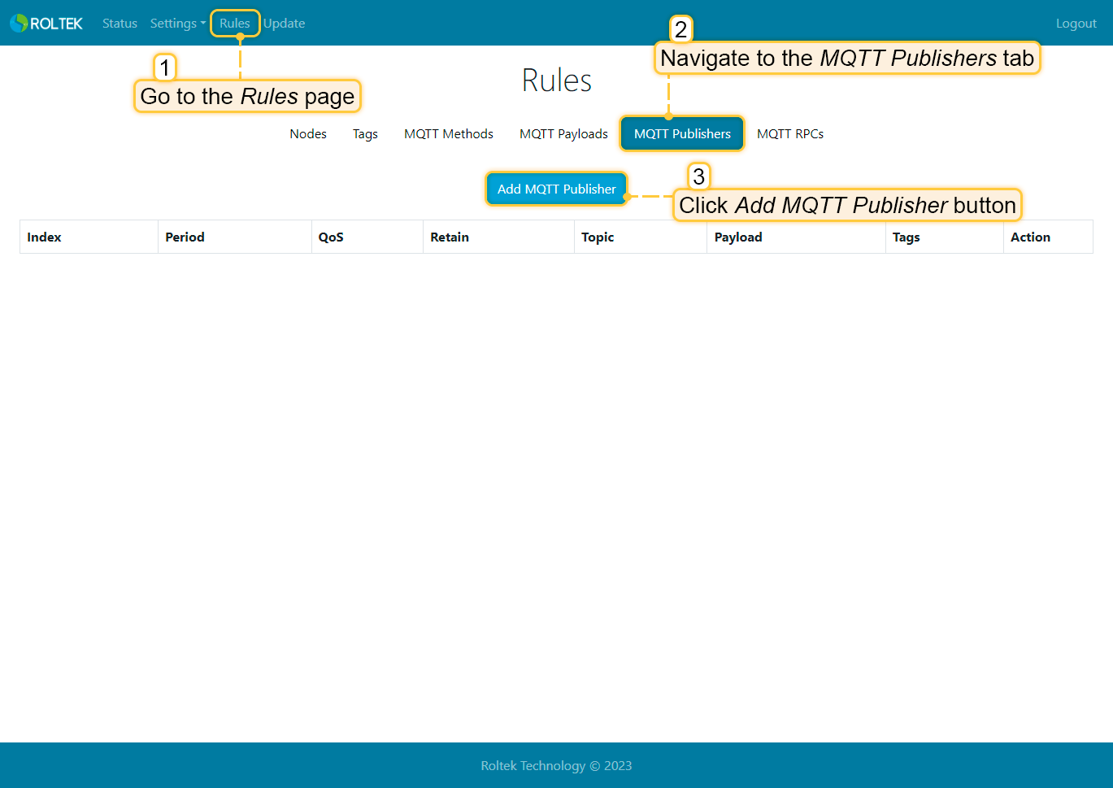Screen dimensions: 1113x788
Task: Click the Period column header
Action: 185,237
